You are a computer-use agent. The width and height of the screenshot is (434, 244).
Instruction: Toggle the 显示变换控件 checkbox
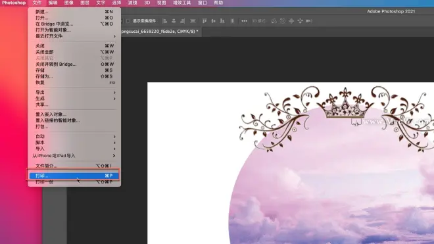pos(128,21)
